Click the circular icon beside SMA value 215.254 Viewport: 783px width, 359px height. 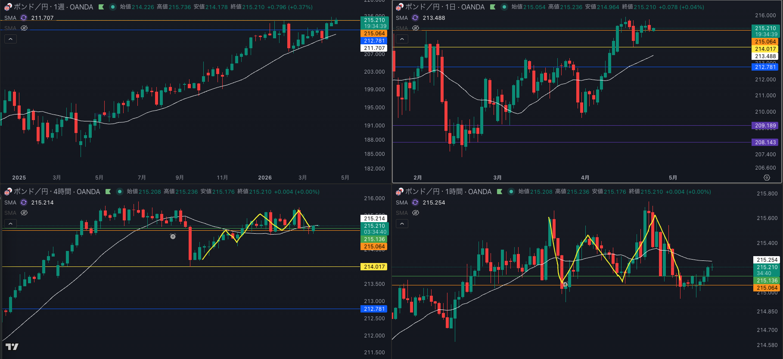pyautogui.click(x=415, y=202)
